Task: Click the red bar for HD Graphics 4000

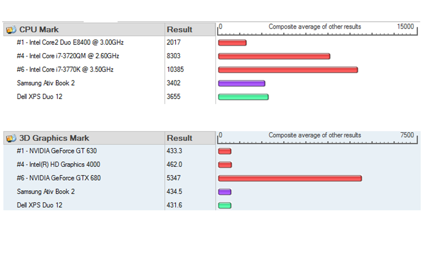Action: click(x=225, y=165)
